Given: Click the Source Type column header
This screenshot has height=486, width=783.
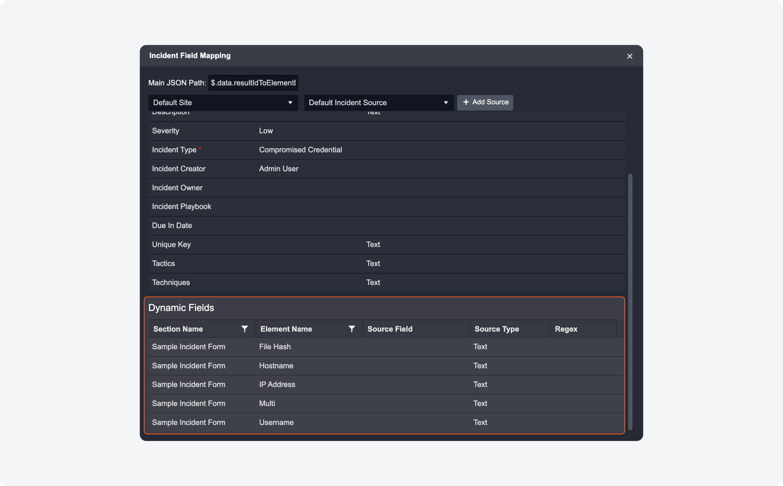Looking at the screenshot, I should 497,329.
